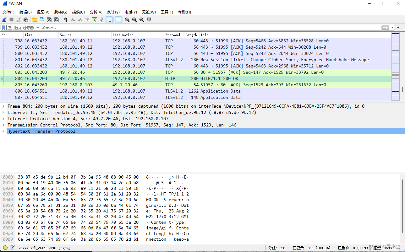The image size is (405, 252).
Task: Go to a specific packet icon
Action: 87,20
